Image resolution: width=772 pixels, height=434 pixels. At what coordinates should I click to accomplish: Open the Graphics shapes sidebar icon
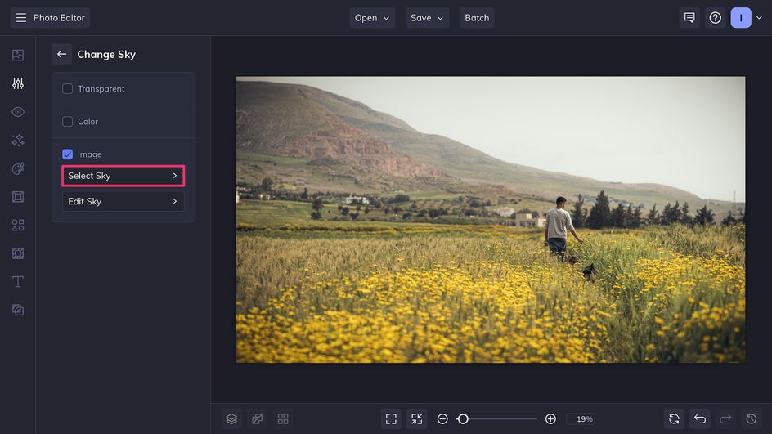tap(18, 226)
